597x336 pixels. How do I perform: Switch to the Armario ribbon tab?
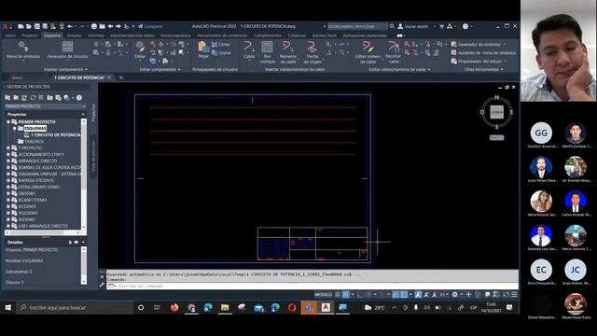click(75, 35)
